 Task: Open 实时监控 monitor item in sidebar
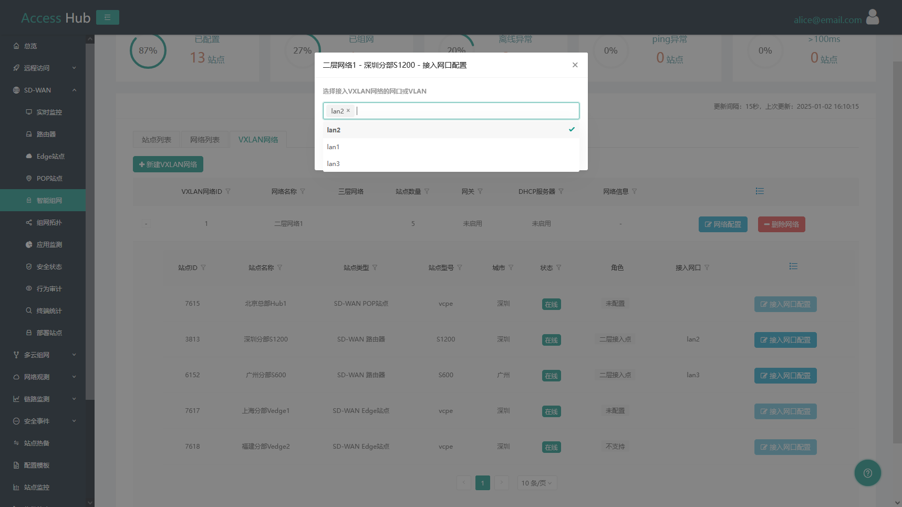tap(43, 112)
